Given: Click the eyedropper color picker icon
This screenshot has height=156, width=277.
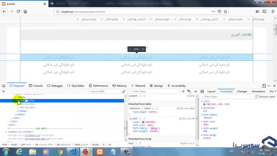Looking at the screenshot, I should [124, 91].
